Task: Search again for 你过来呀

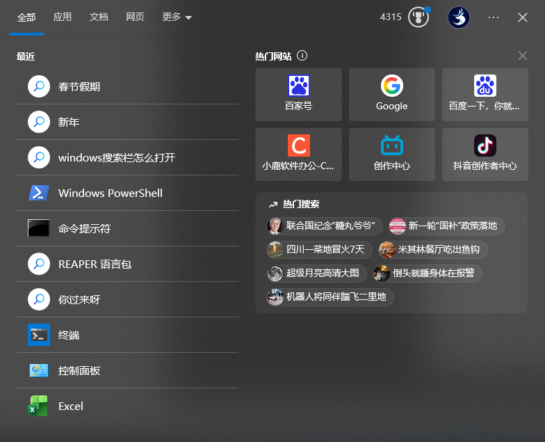Action: click(x=128, y=299)
